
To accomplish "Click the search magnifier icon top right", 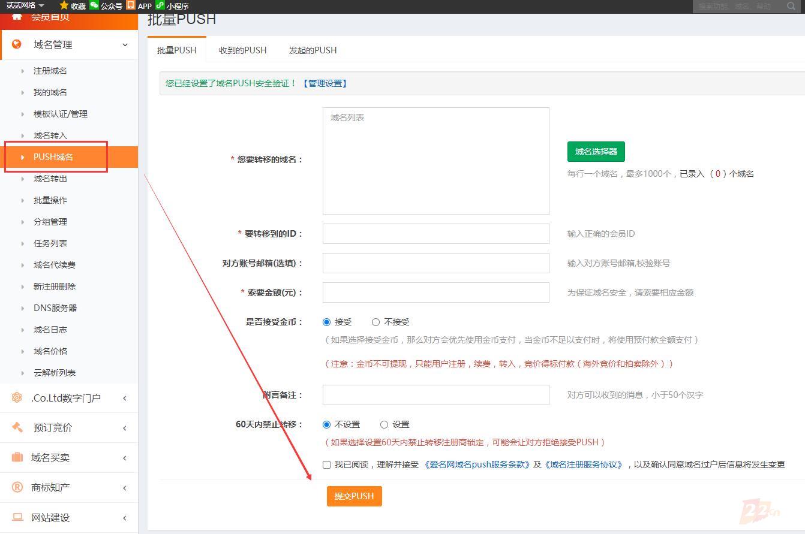I will coord(792,6).
